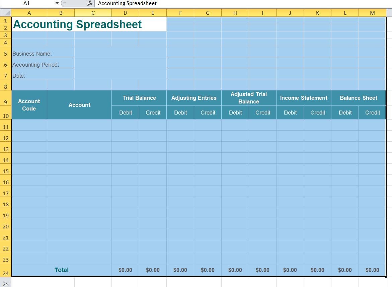The height and width of the screenshot is (287, 392).
Task: Click the 'Account' header cell
Action: tap(79, 105)
